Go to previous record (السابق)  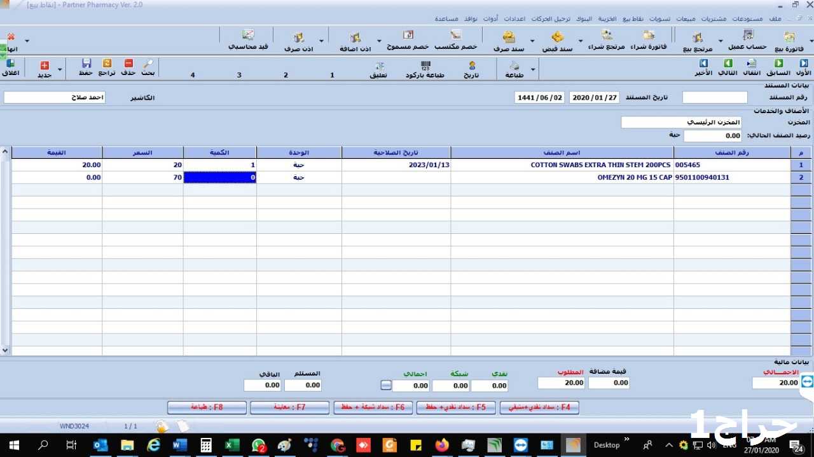[778, 67]
